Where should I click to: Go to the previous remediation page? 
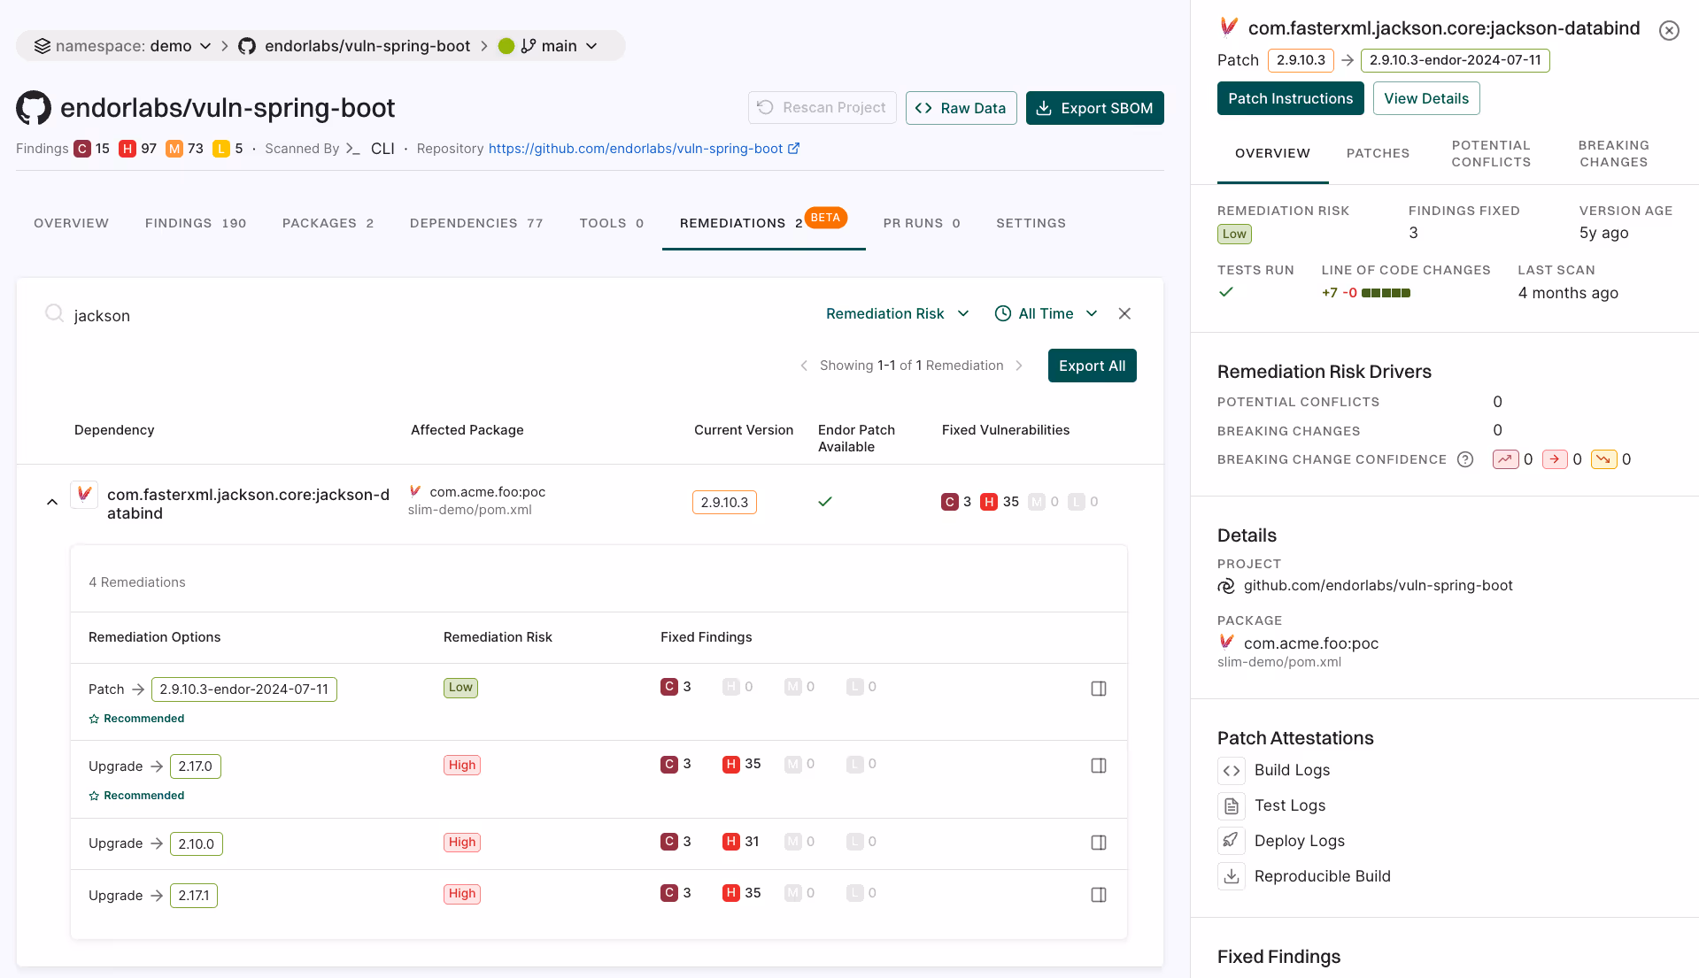click(x=804, y=366)
